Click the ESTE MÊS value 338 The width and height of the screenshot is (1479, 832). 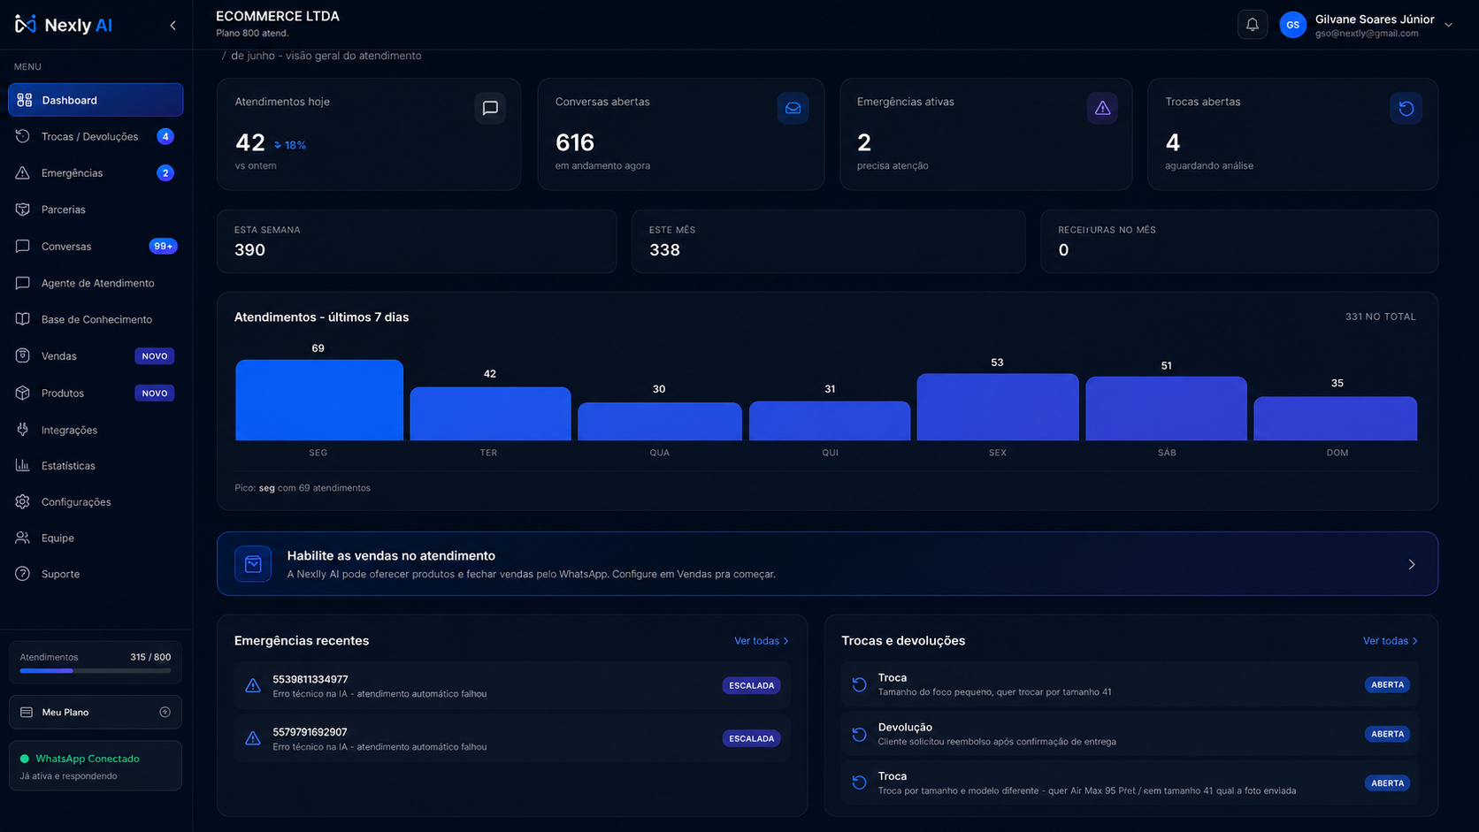pyautogui.click(x=665, y=250)
